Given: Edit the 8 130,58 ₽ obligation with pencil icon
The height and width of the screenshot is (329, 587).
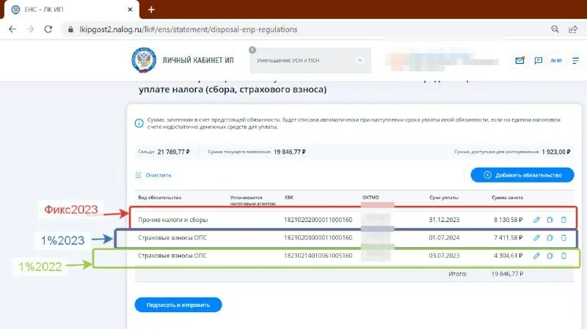Looking at the screenshot, I should click(536, 220).
